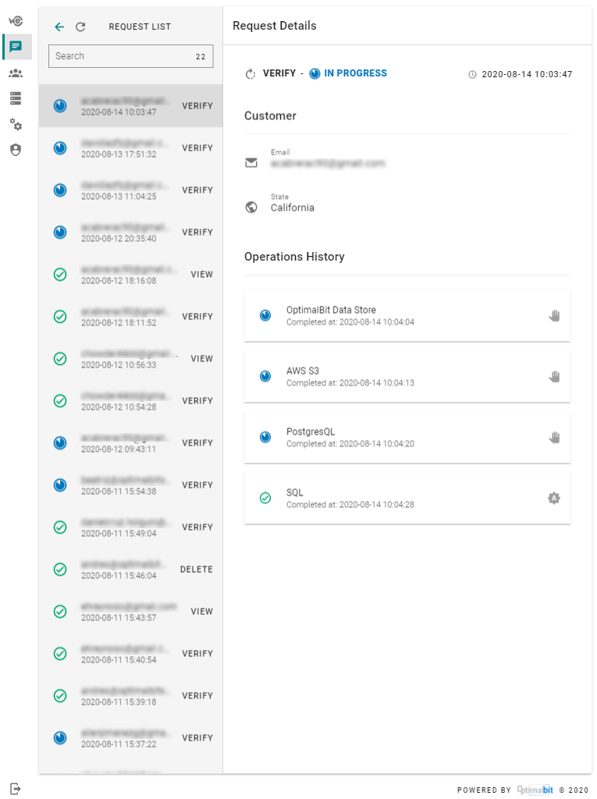
Task: Click the California state value
Action: 292,208
